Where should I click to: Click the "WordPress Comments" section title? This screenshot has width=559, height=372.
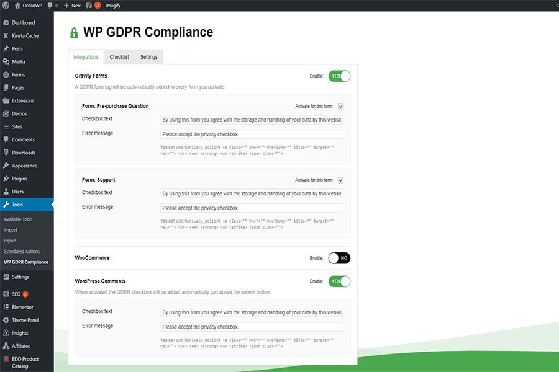tap(100, 281)
